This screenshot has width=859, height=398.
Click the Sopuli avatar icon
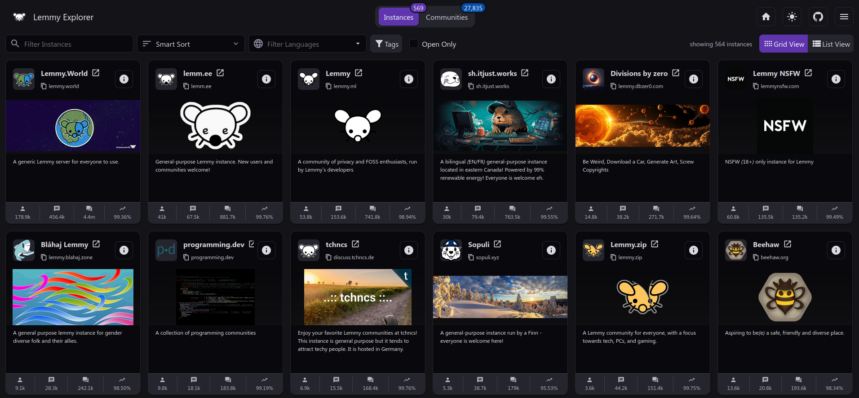point(451,250)
